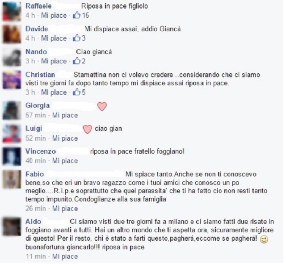286x264 pixels.
Task: Open Aldo's profile picture
Action: click(12, 226)
